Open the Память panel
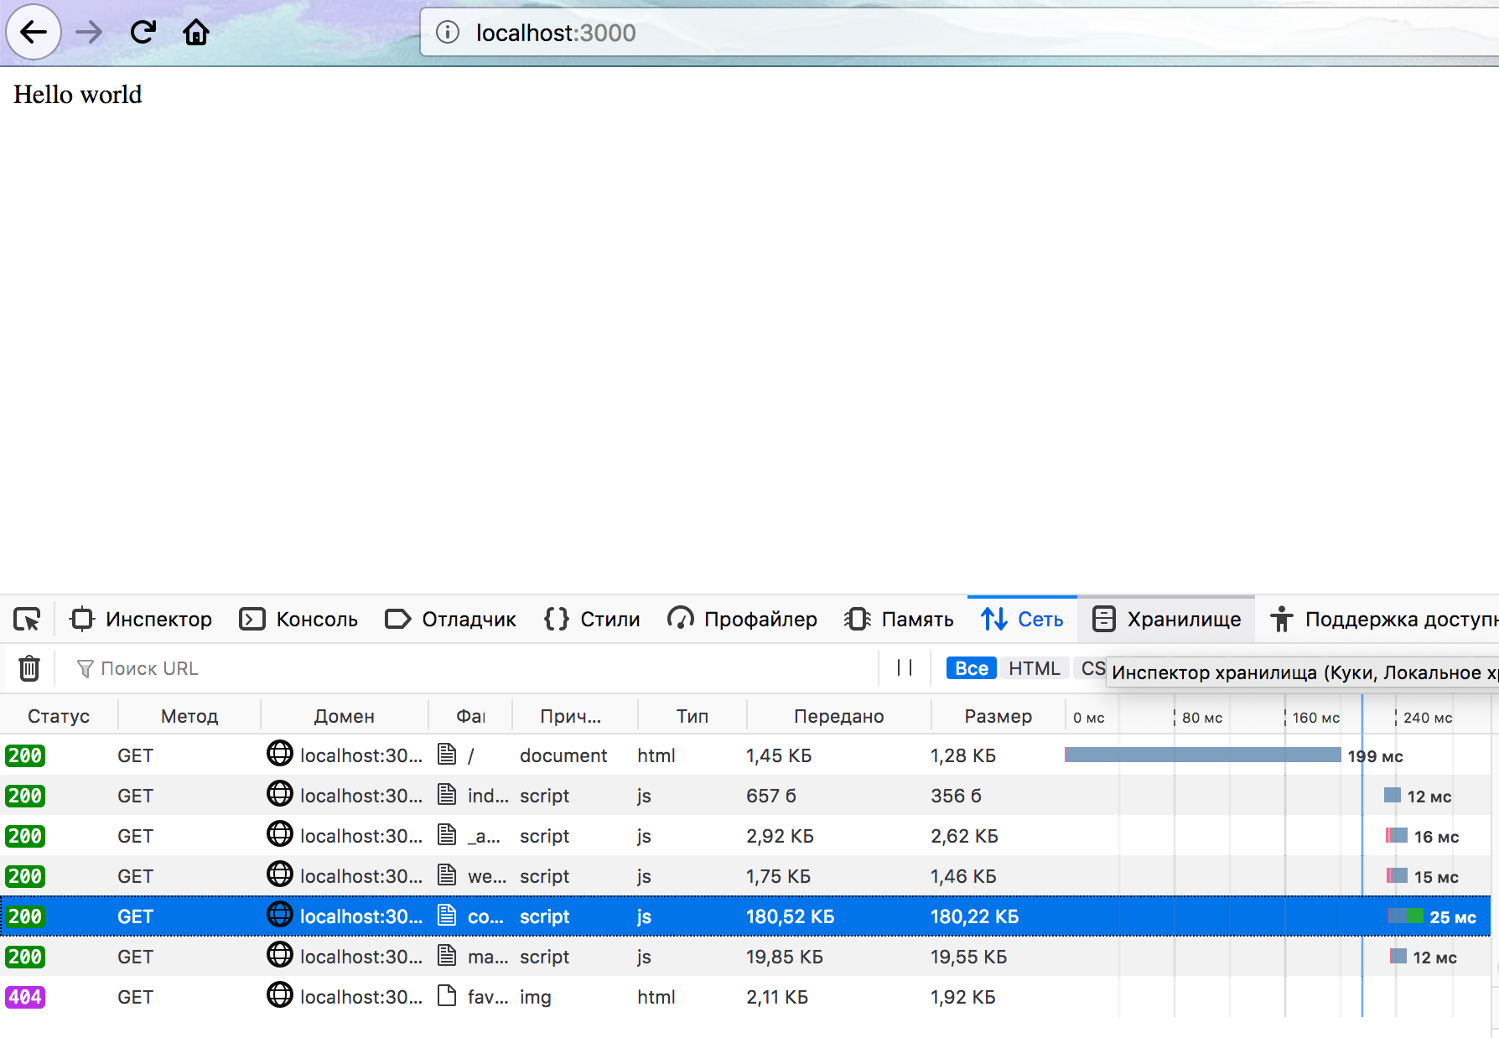 (x=899, y=619)
